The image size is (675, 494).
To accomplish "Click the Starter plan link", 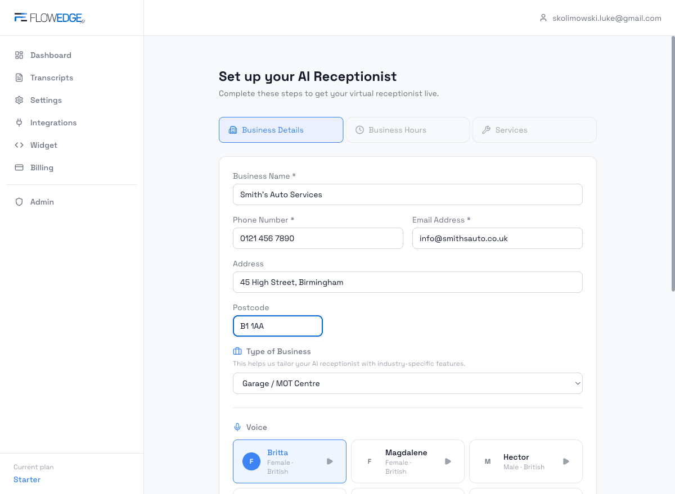I will point(26,479).
